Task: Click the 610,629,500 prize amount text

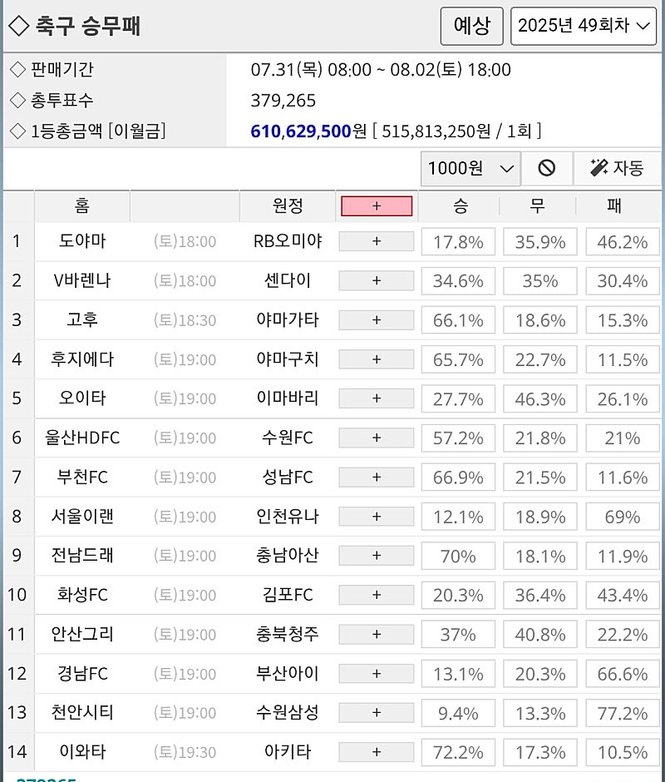Action: [x=301, y=131]
